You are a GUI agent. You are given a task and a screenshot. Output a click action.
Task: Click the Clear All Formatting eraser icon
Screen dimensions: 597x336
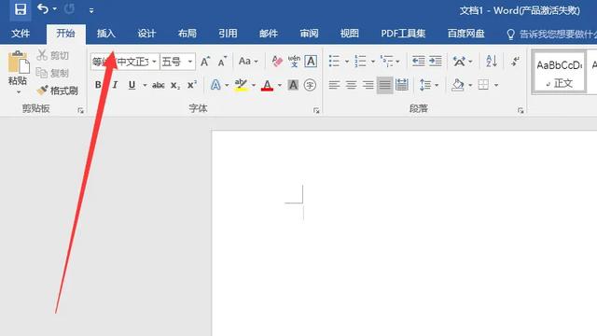point(277,62)
